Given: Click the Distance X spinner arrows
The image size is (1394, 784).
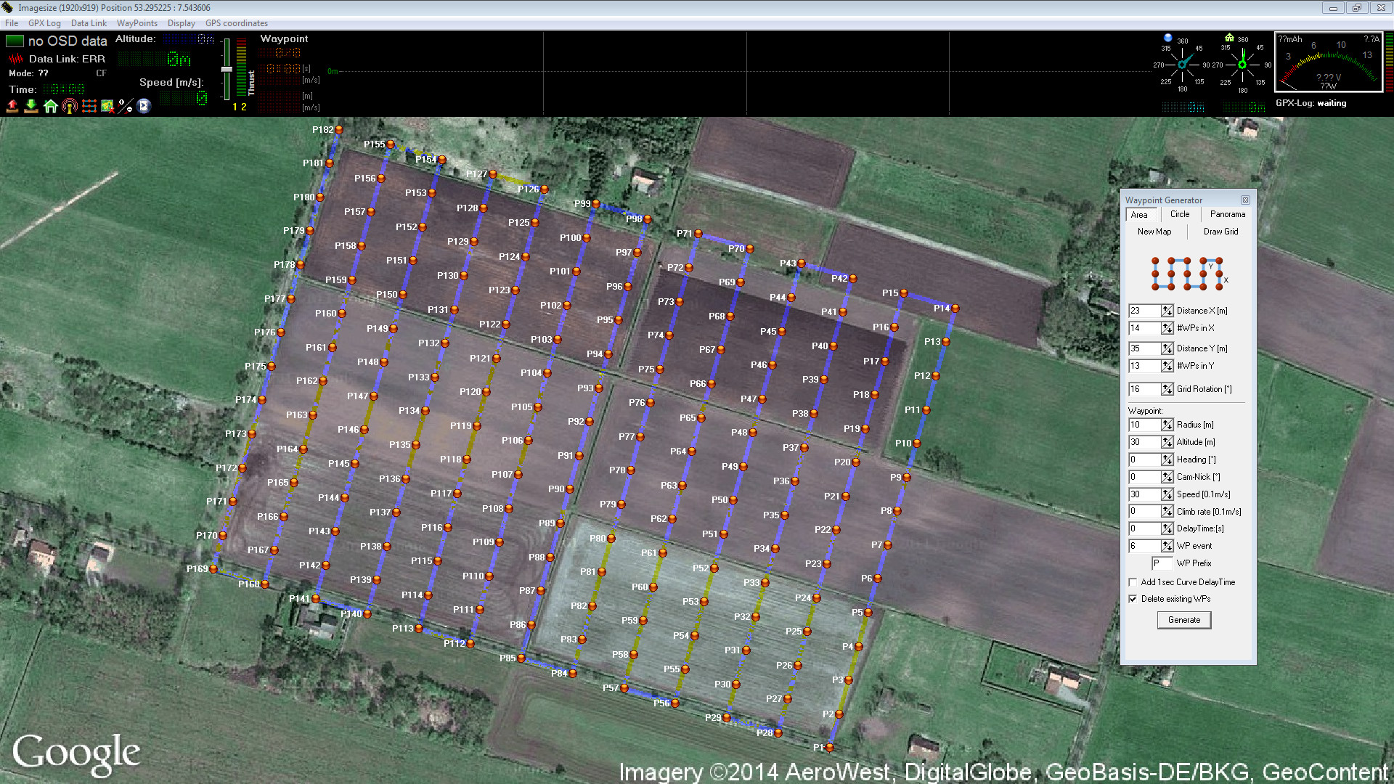Looking at the screenshot, I should click(x=1167, y=311).
